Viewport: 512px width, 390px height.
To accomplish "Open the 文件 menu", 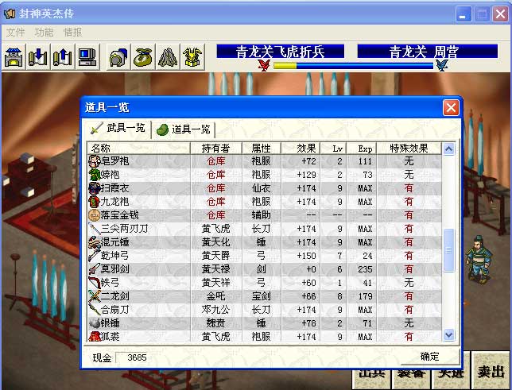I will coord(15,33).
